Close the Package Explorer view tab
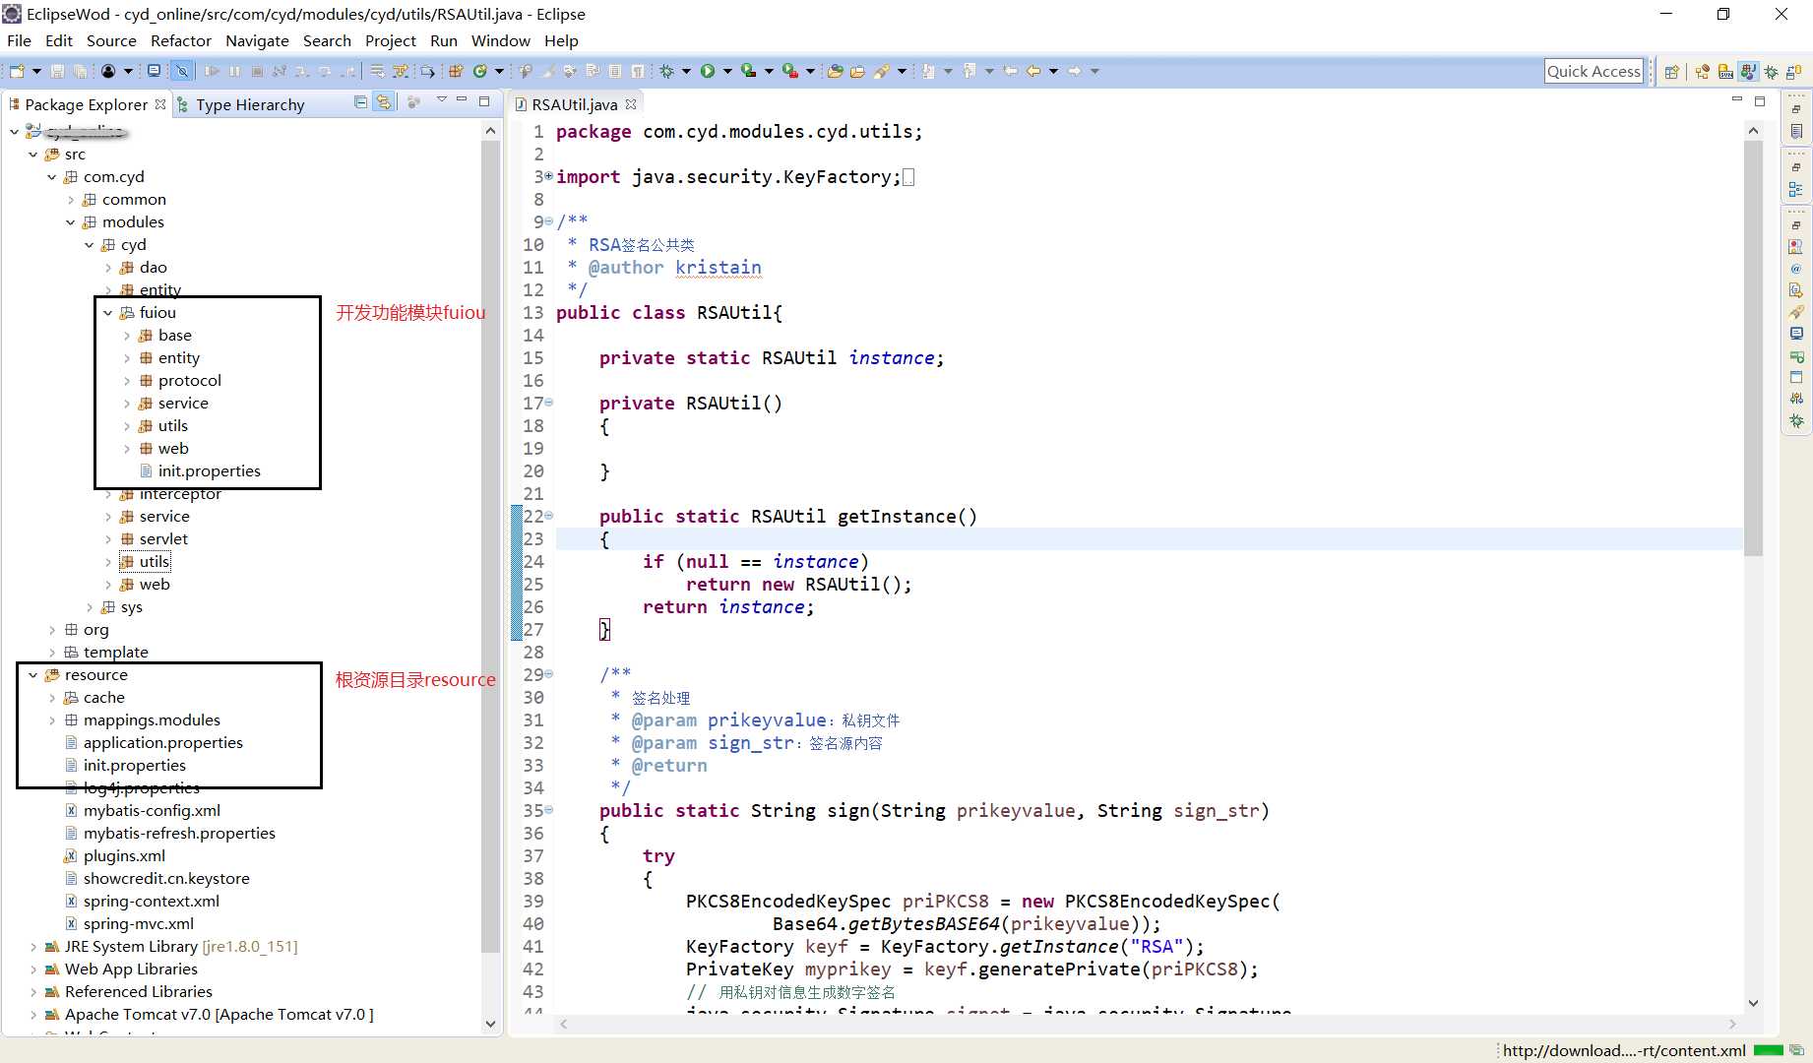Image resolution: width=1813 pixels, height=1063 pixels. [160, 103]
